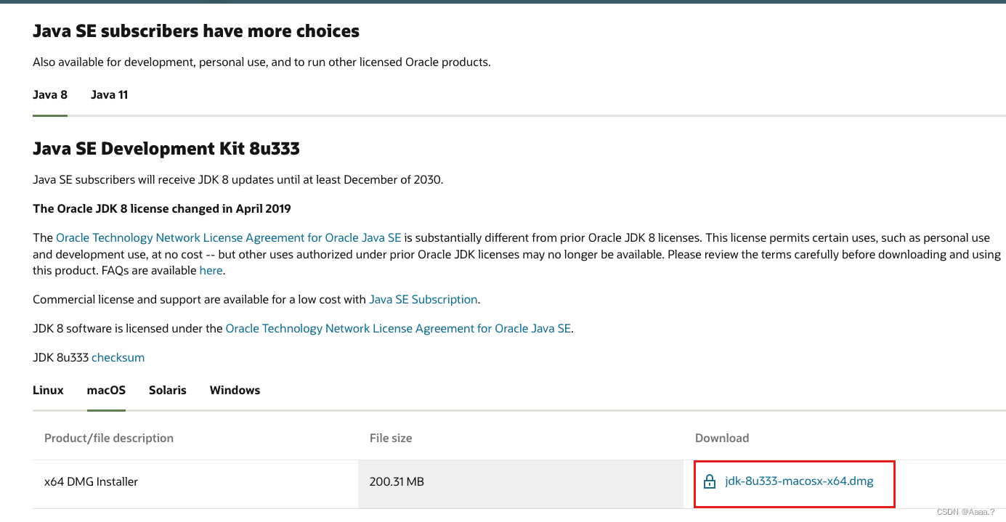Click the 200.31 MB file size cell

397,482
